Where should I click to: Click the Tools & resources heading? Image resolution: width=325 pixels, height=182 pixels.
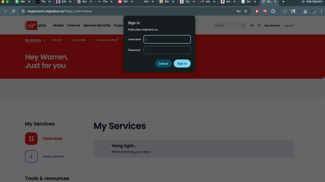47,178
